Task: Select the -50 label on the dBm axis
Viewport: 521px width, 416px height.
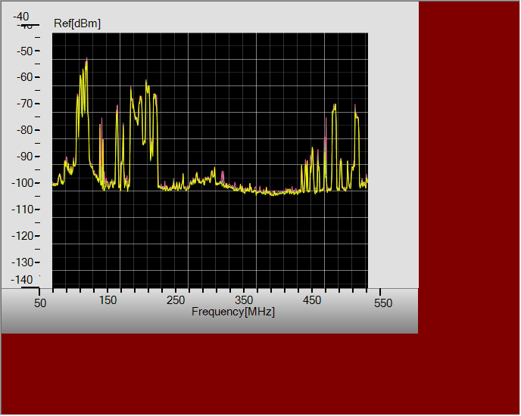Action: point(25,51)
